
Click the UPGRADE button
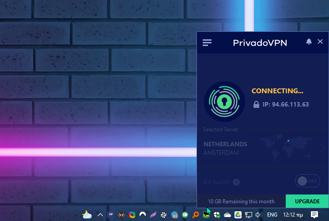(307, 201)
